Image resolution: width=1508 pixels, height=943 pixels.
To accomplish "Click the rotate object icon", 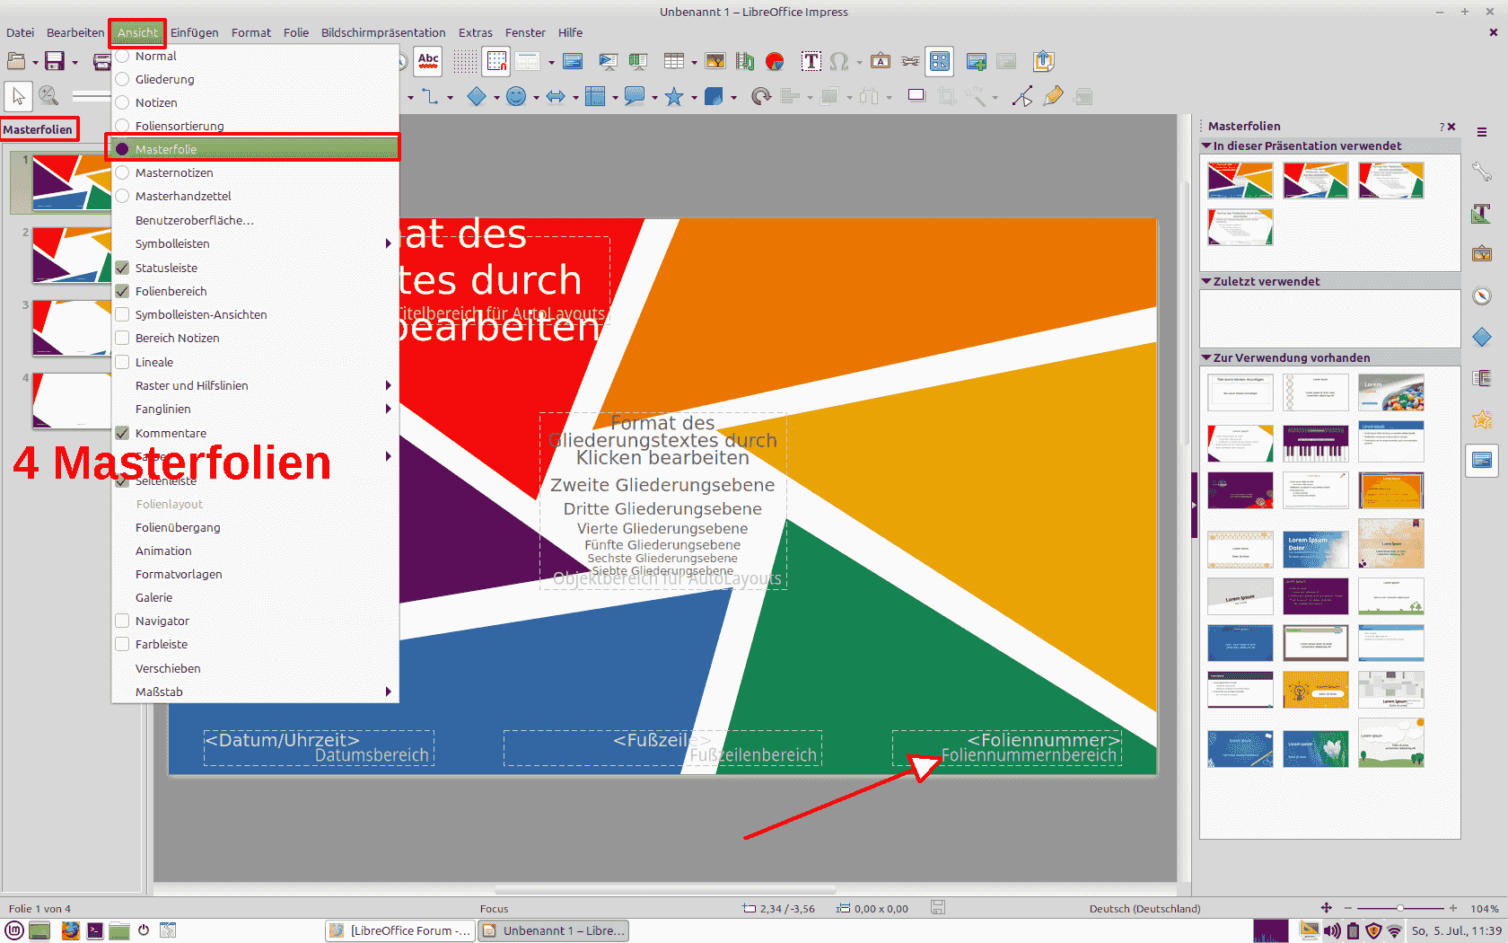I will pos(761,96).
